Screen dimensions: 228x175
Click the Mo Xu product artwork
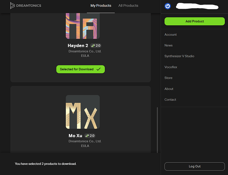pos(83,112)
